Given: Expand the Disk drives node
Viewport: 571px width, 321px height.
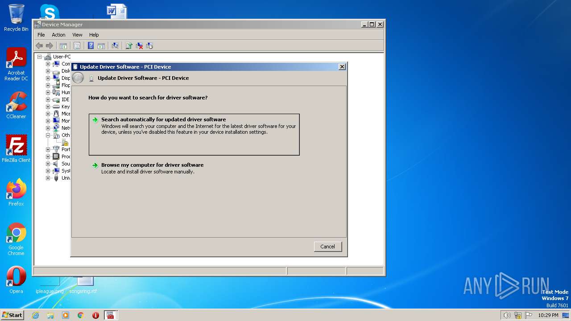Looking at the screenshot, I should (x=48, y=71).
